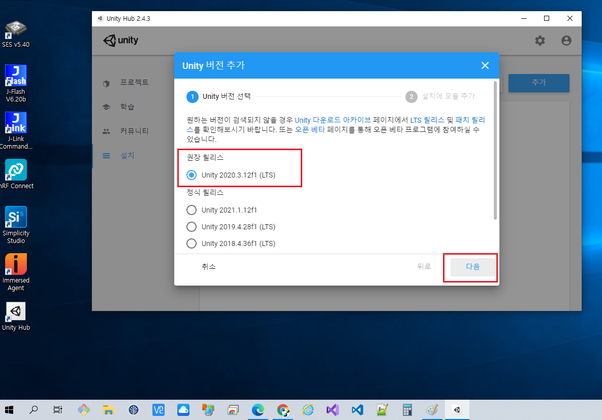Select 커뮤니티 sidebar tab

click(x=135, y=131)
